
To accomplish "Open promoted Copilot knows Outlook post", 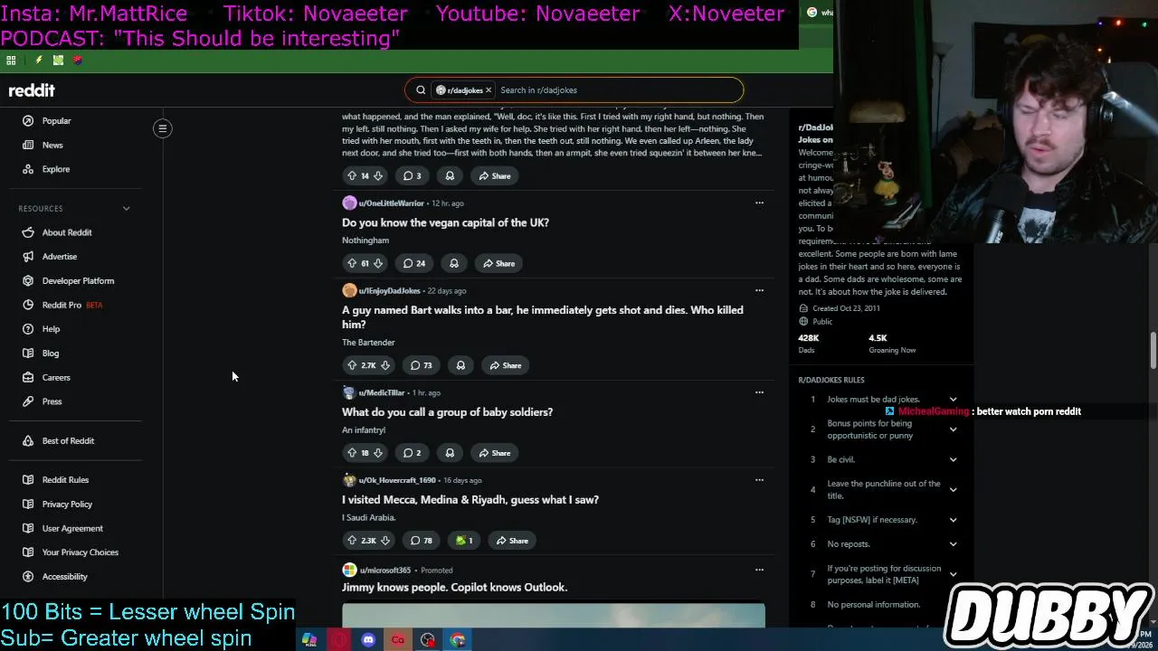I will pyautogui.click(x=454, y=588).
